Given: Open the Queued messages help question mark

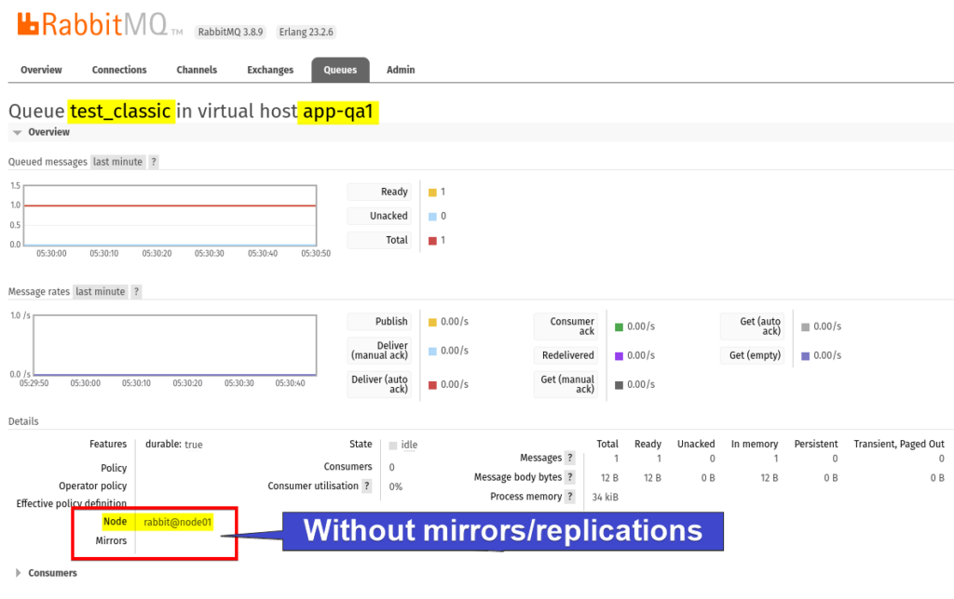Looking at the screenshot, I should 154,161.
